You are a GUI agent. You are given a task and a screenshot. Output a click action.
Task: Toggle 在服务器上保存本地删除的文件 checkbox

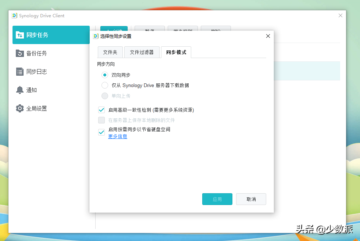101,120
